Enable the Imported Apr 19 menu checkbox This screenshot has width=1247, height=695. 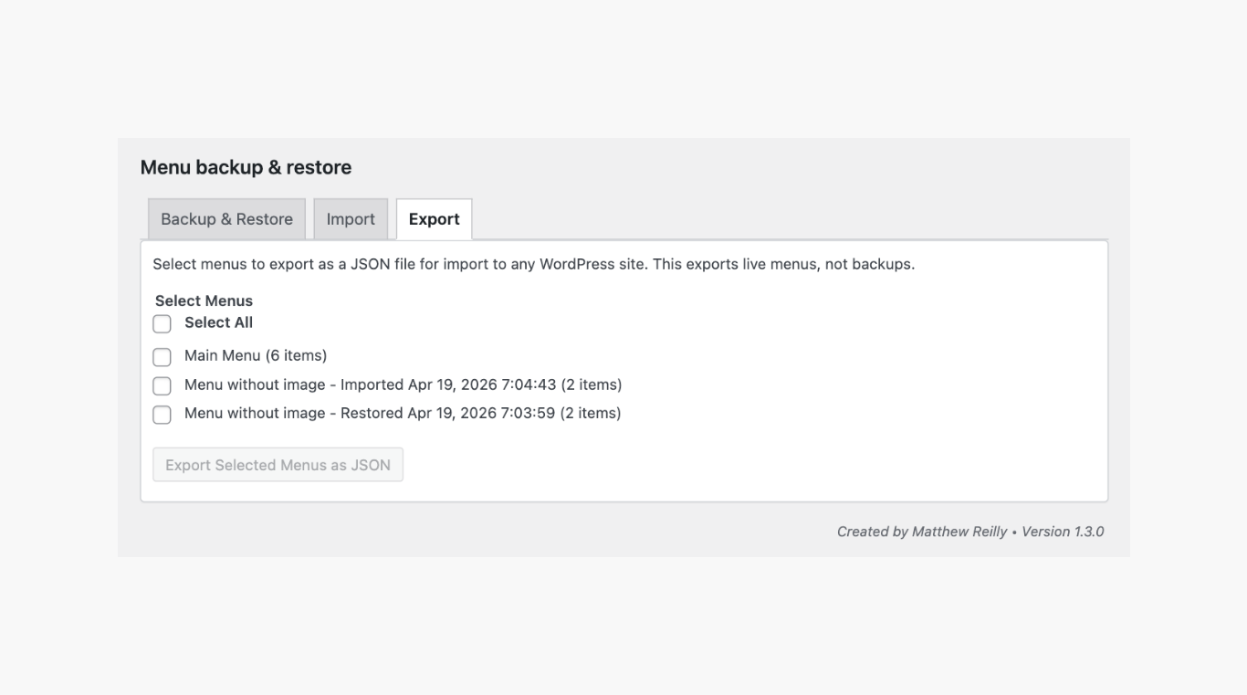point(162,385)
